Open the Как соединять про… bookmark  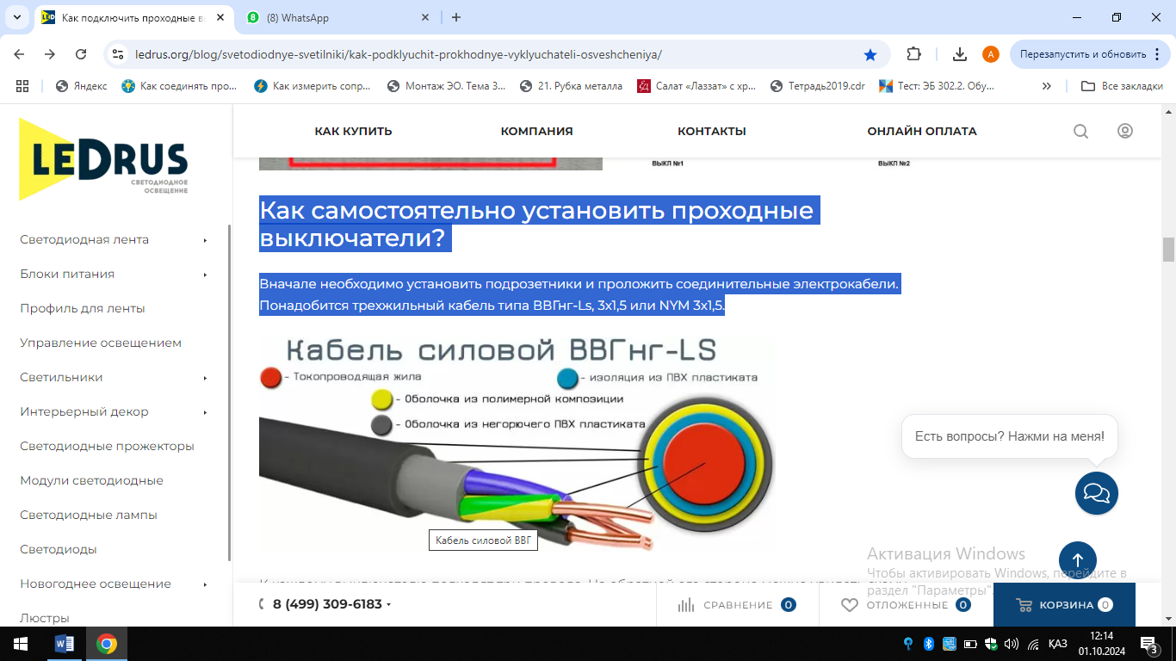(x=179, y=86)
